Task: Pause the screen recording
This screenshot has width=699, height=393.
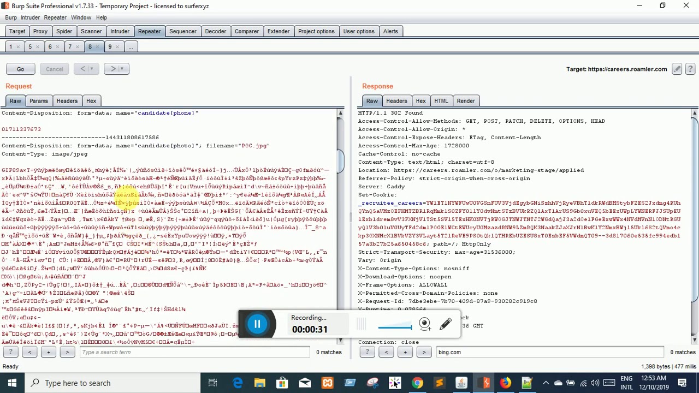Action: pyautogui.click(x=257, y=324)
